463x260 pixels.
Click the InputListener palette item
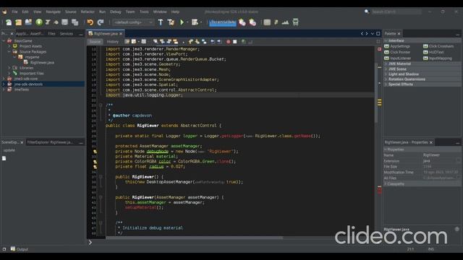(x=397, y=58)
